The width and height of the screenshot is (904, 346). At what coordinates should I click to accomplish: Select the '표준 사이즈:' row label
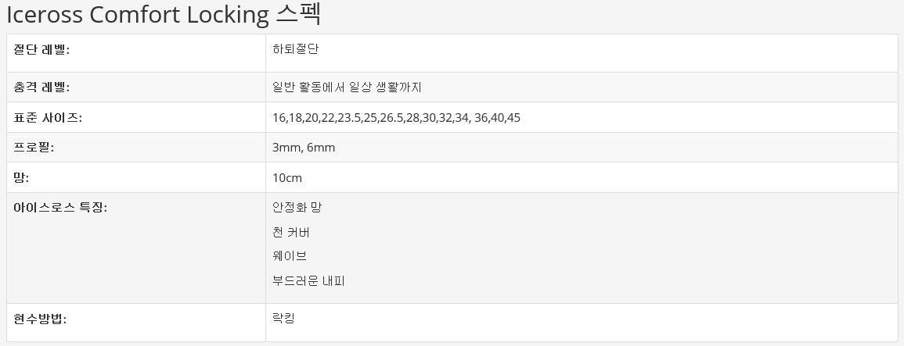pos(48,118)
